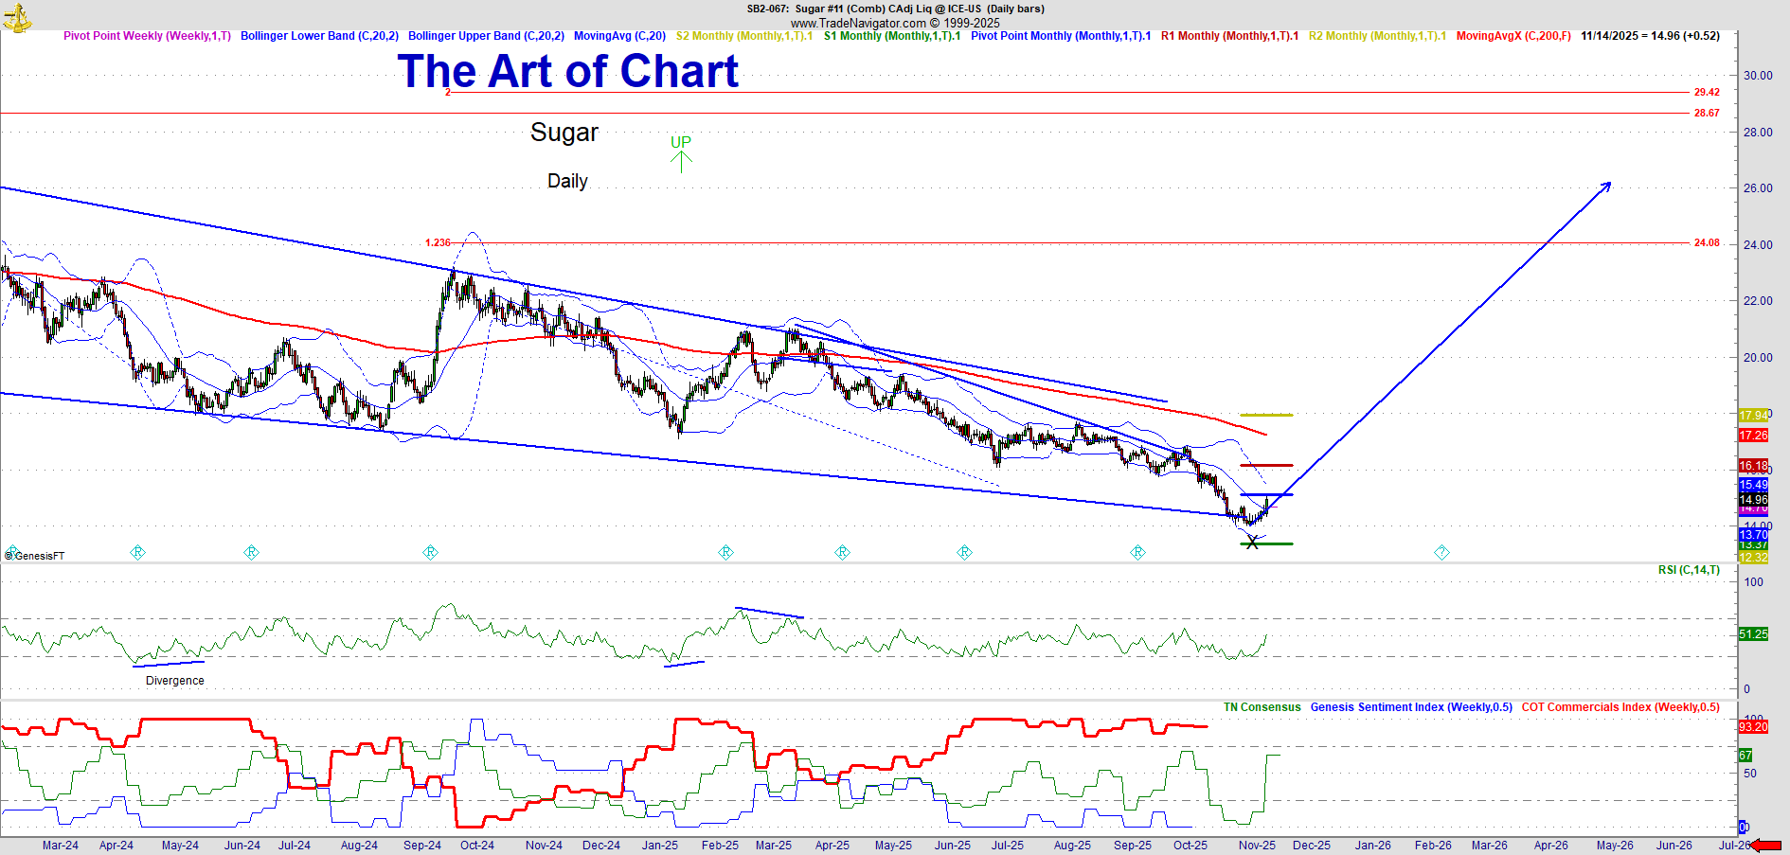Click the red arrow at the end of the time axis
The width and height of the screenshot is (1790, 855).
(x=1767, y=846)
